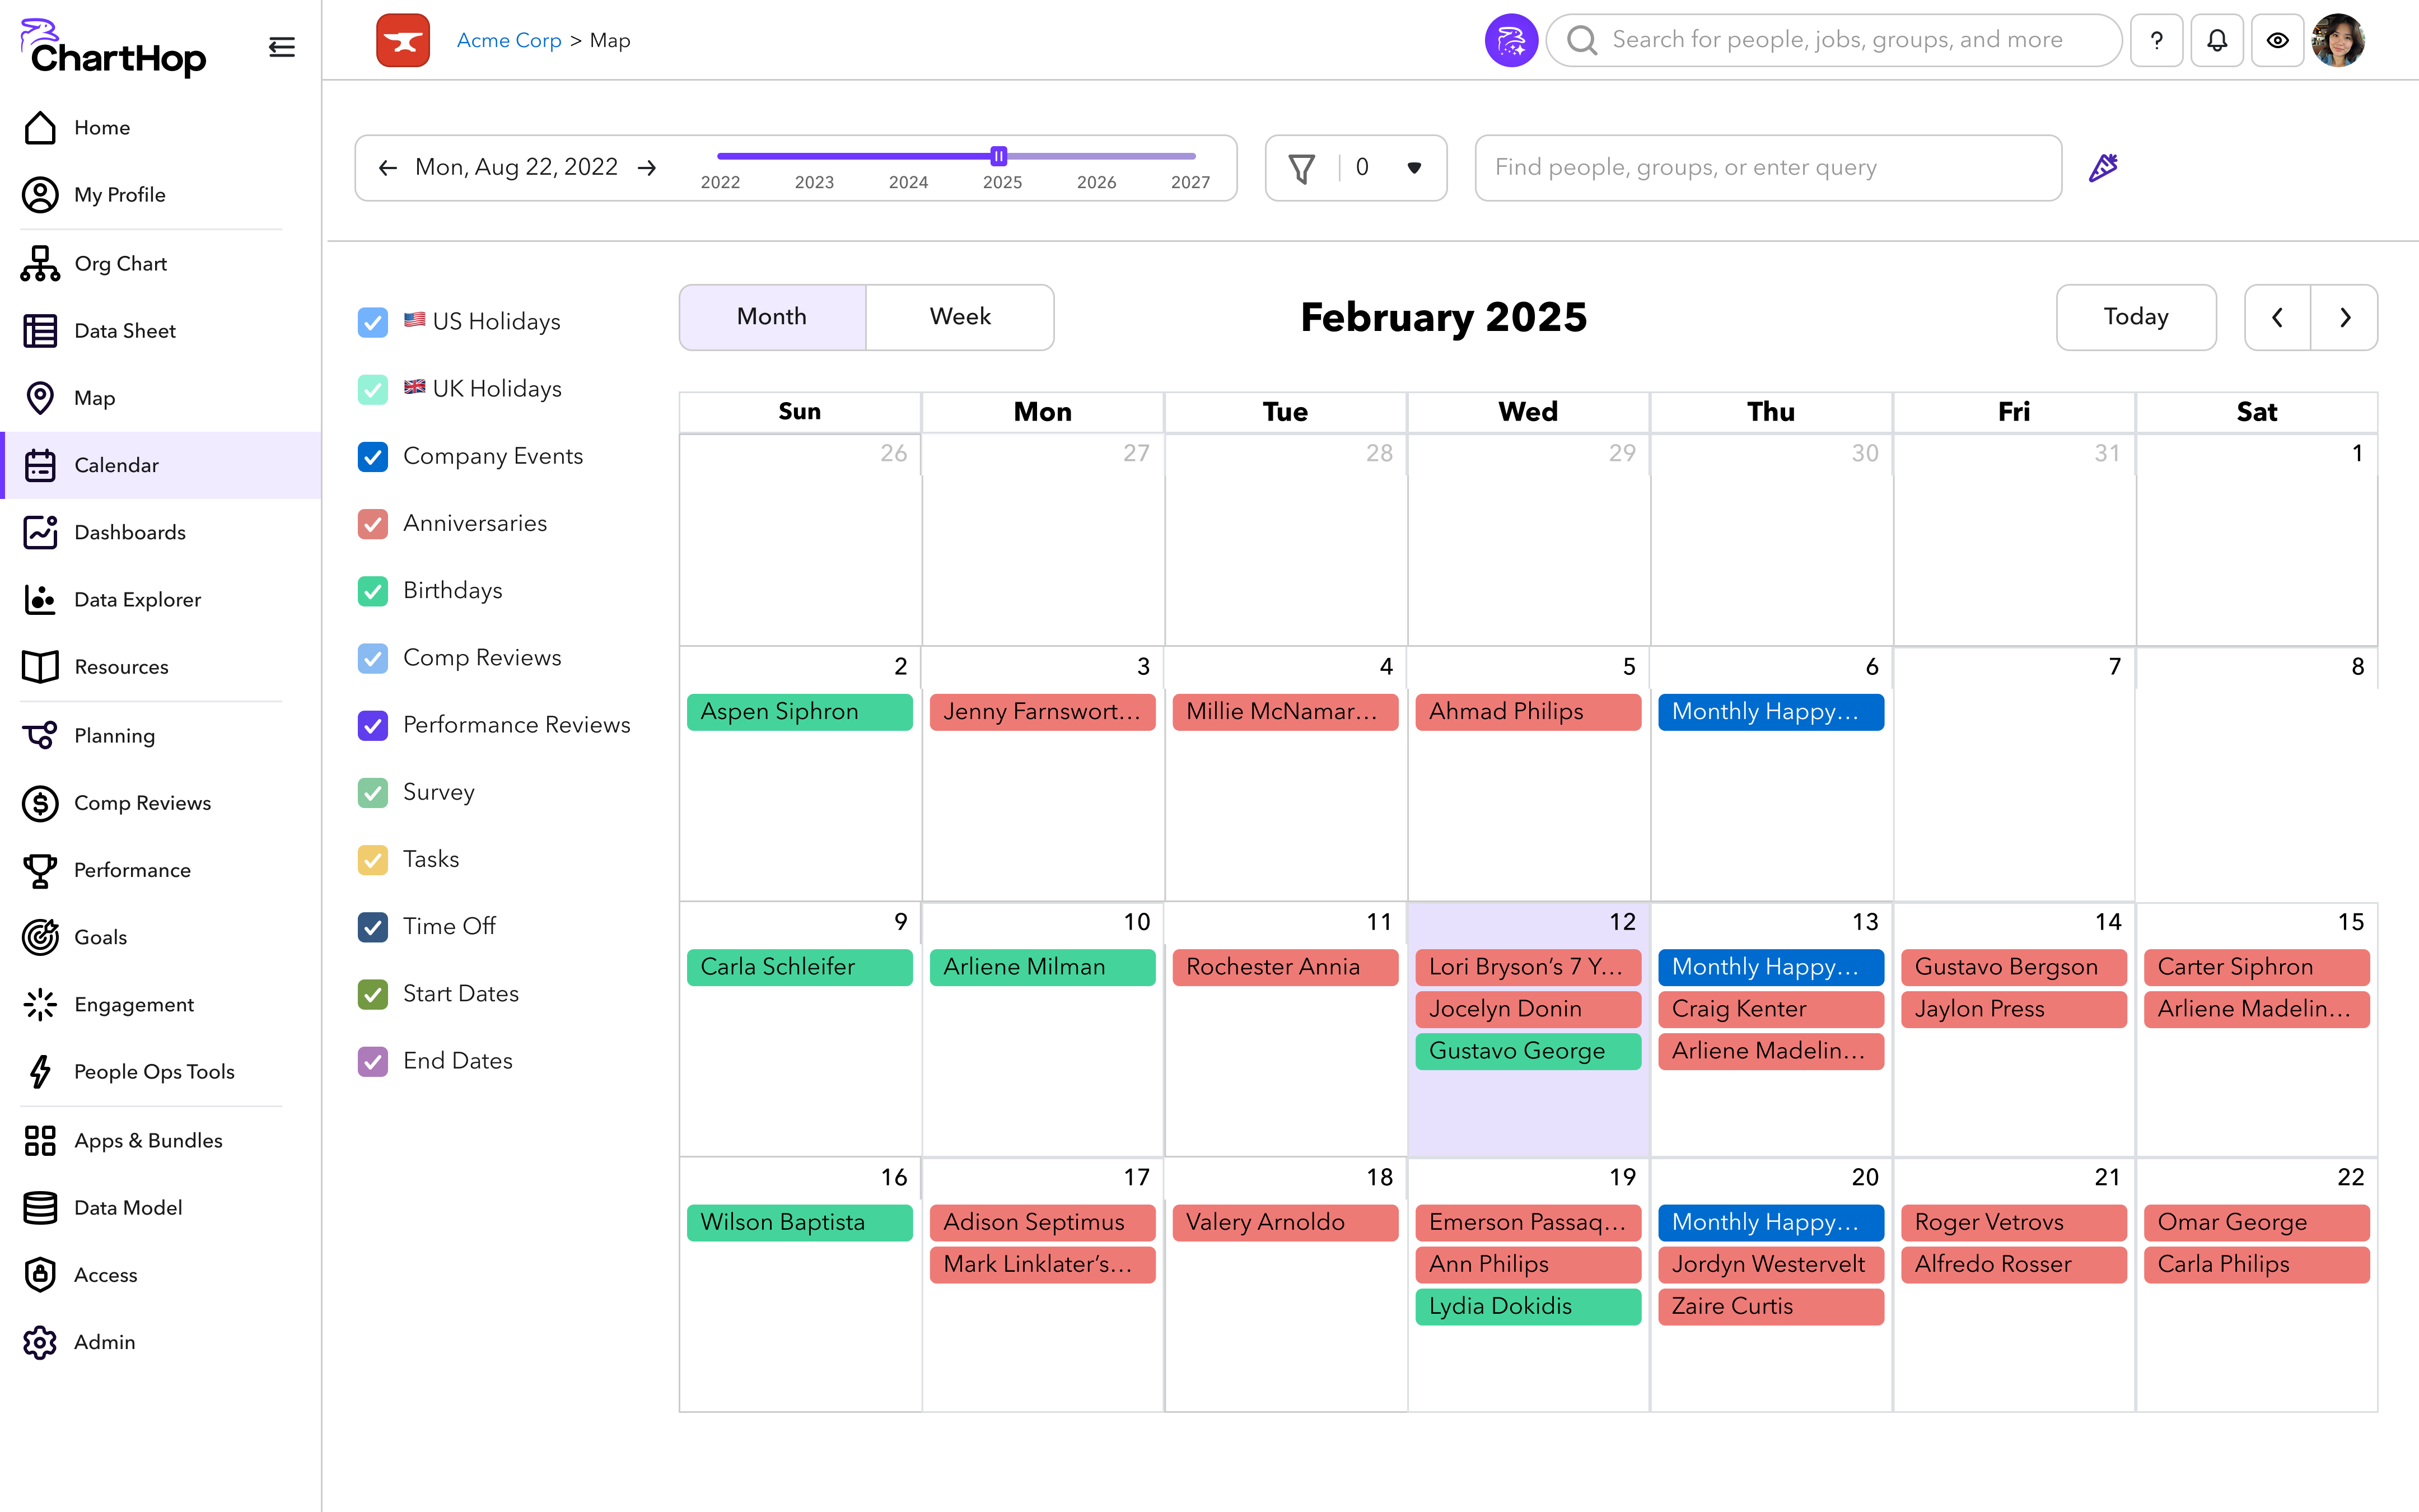Screen dimensions: 2419x1512
Task: Go to next month with right chevron
Action: click(x=2344, y=317)
